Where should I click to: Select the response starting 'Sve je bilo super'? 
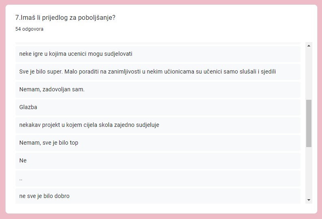pyautogui.click(x=158, y=72)
